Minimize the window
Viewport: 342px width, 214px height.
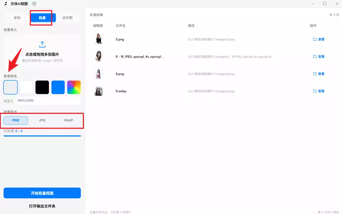point(312,4)
